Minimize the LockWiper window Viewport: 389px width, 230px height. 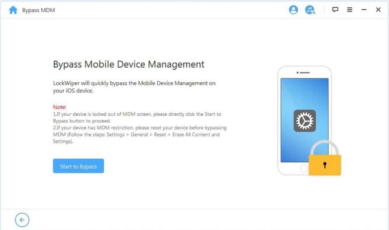click(x=364, y=10)
